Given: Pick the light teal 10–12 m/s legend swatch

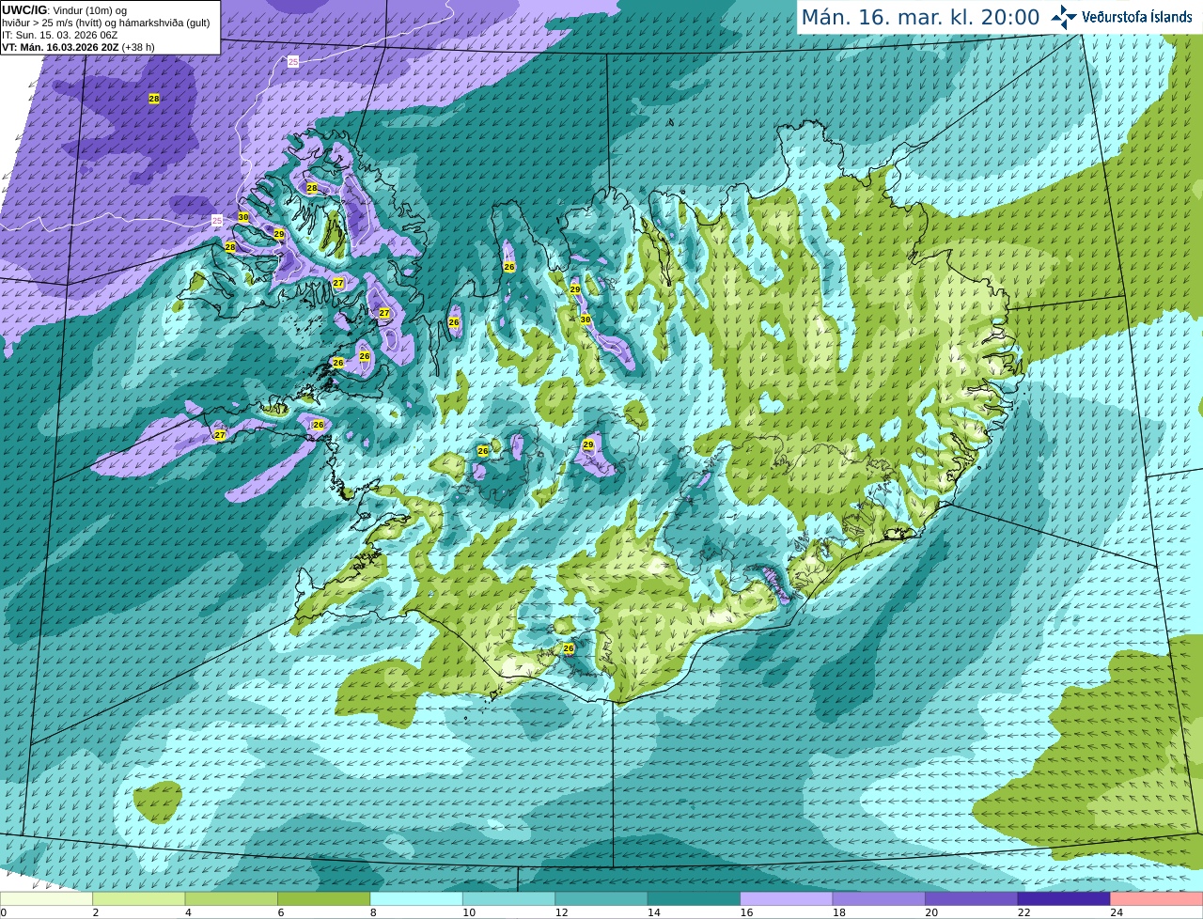Looking at the screenshot, I should (508, 899).
